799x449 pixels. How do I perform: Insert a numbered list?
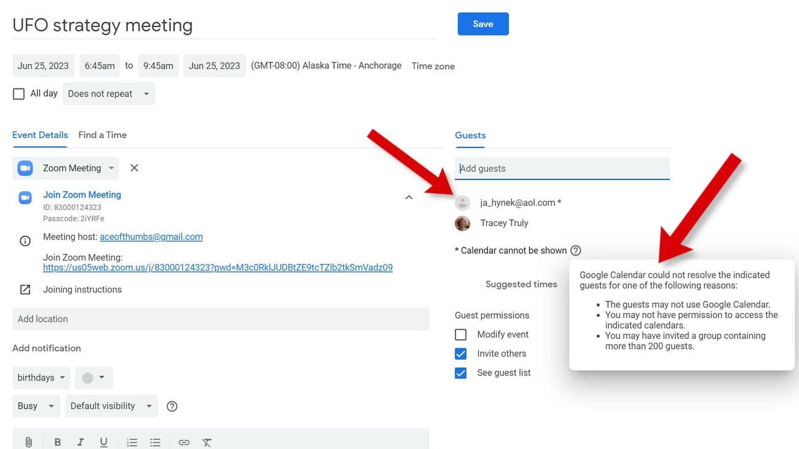(x=132, y=442)
